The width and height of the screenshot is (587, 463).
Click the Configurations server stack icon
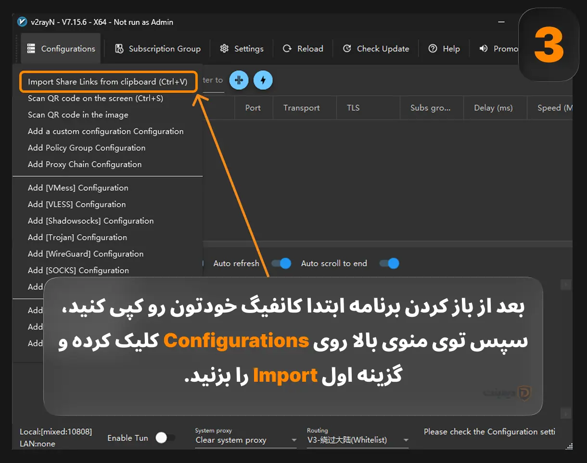[31, 49]
